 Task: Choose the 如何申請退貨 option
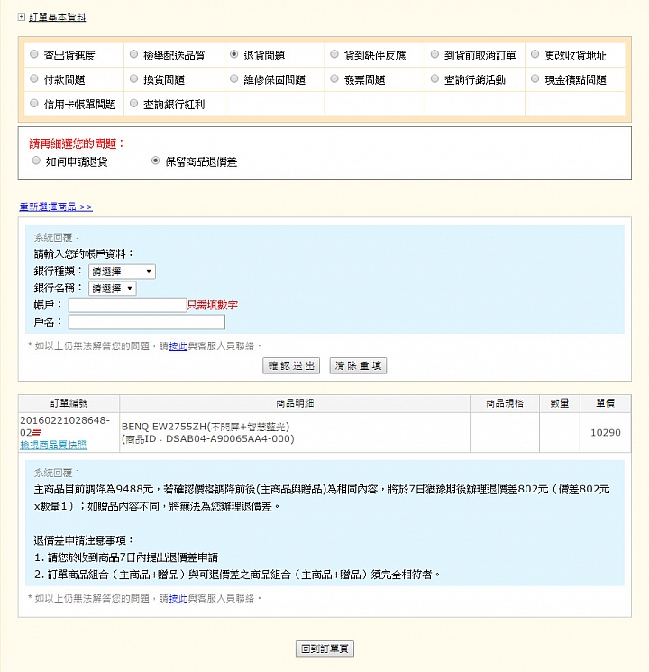36,161
